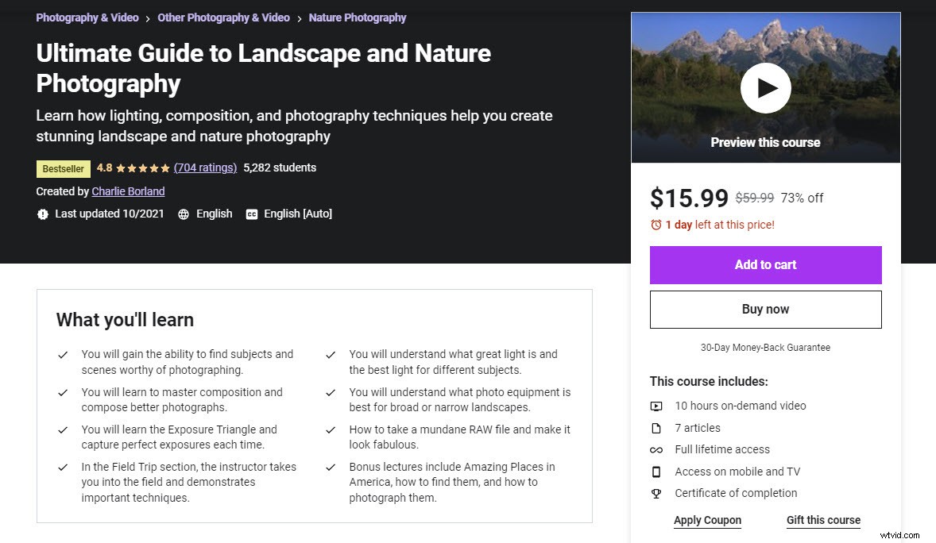Image resolution: width=936 pixels, height=543 pixels.
Task: Open the (704 ratings) link
Action: tap(205, 168)
